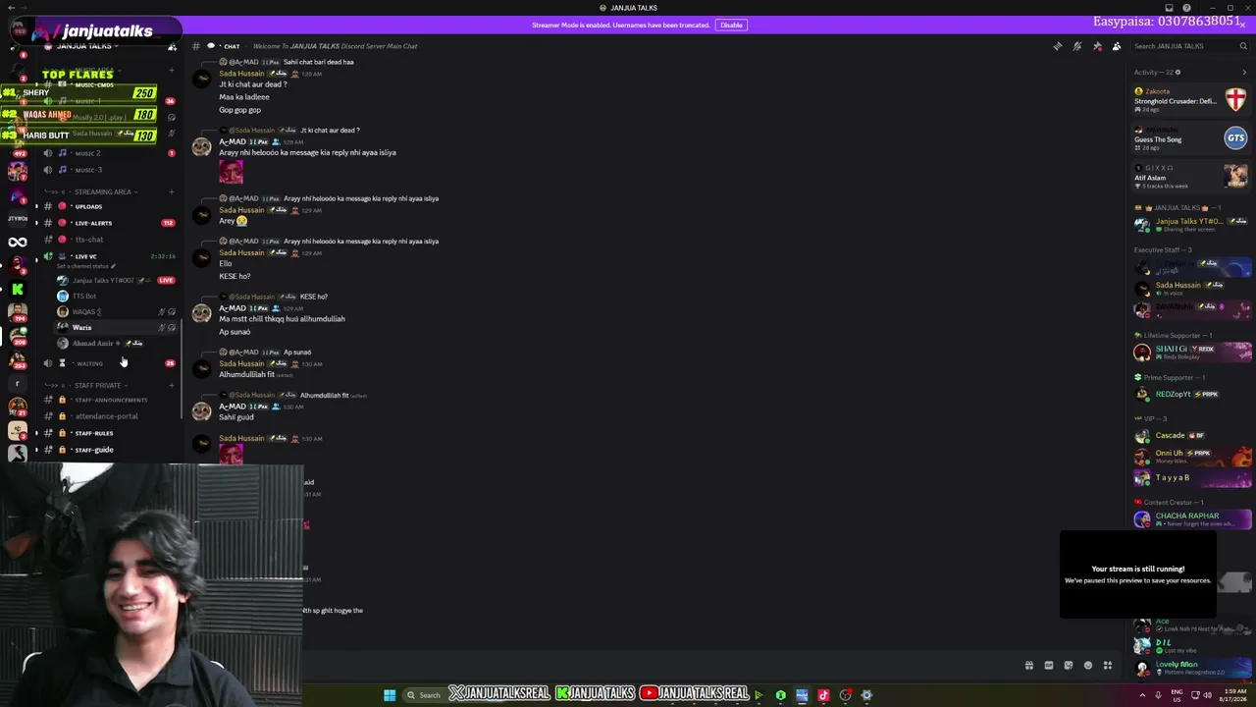Viewport: 1256px width, 707px height.
Task: Select TTS Bot in the voice channel
Action: (x=116, y=297)
